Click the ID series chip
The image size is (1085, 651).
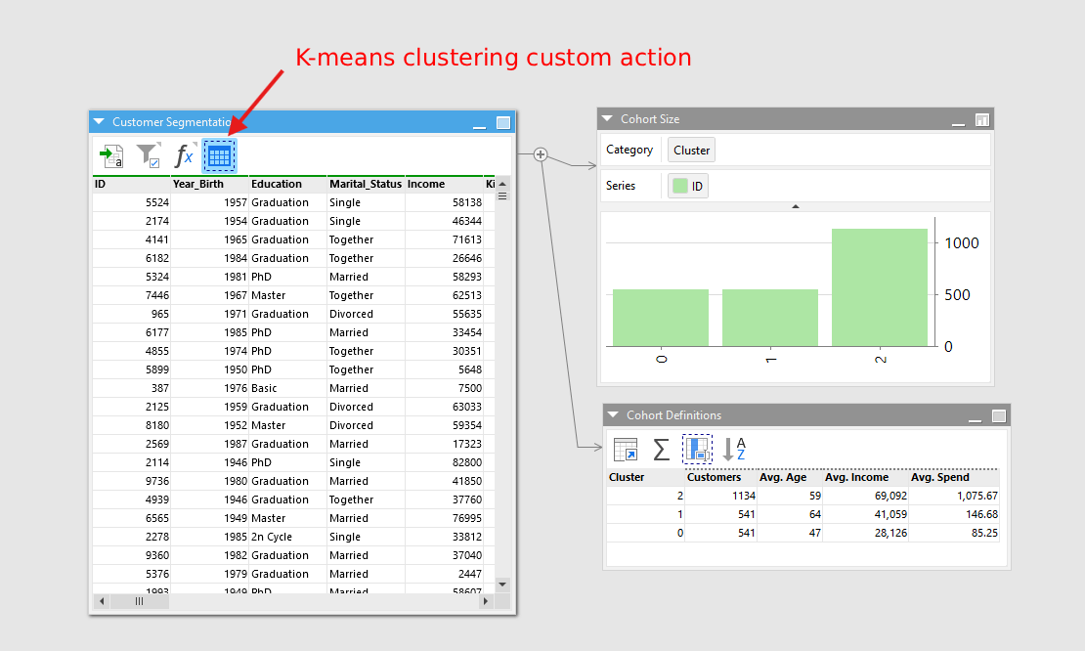coord(688,186)
